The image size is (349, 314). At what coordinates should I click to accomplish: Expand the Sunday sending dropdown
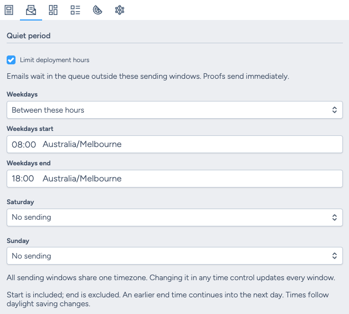174,256
